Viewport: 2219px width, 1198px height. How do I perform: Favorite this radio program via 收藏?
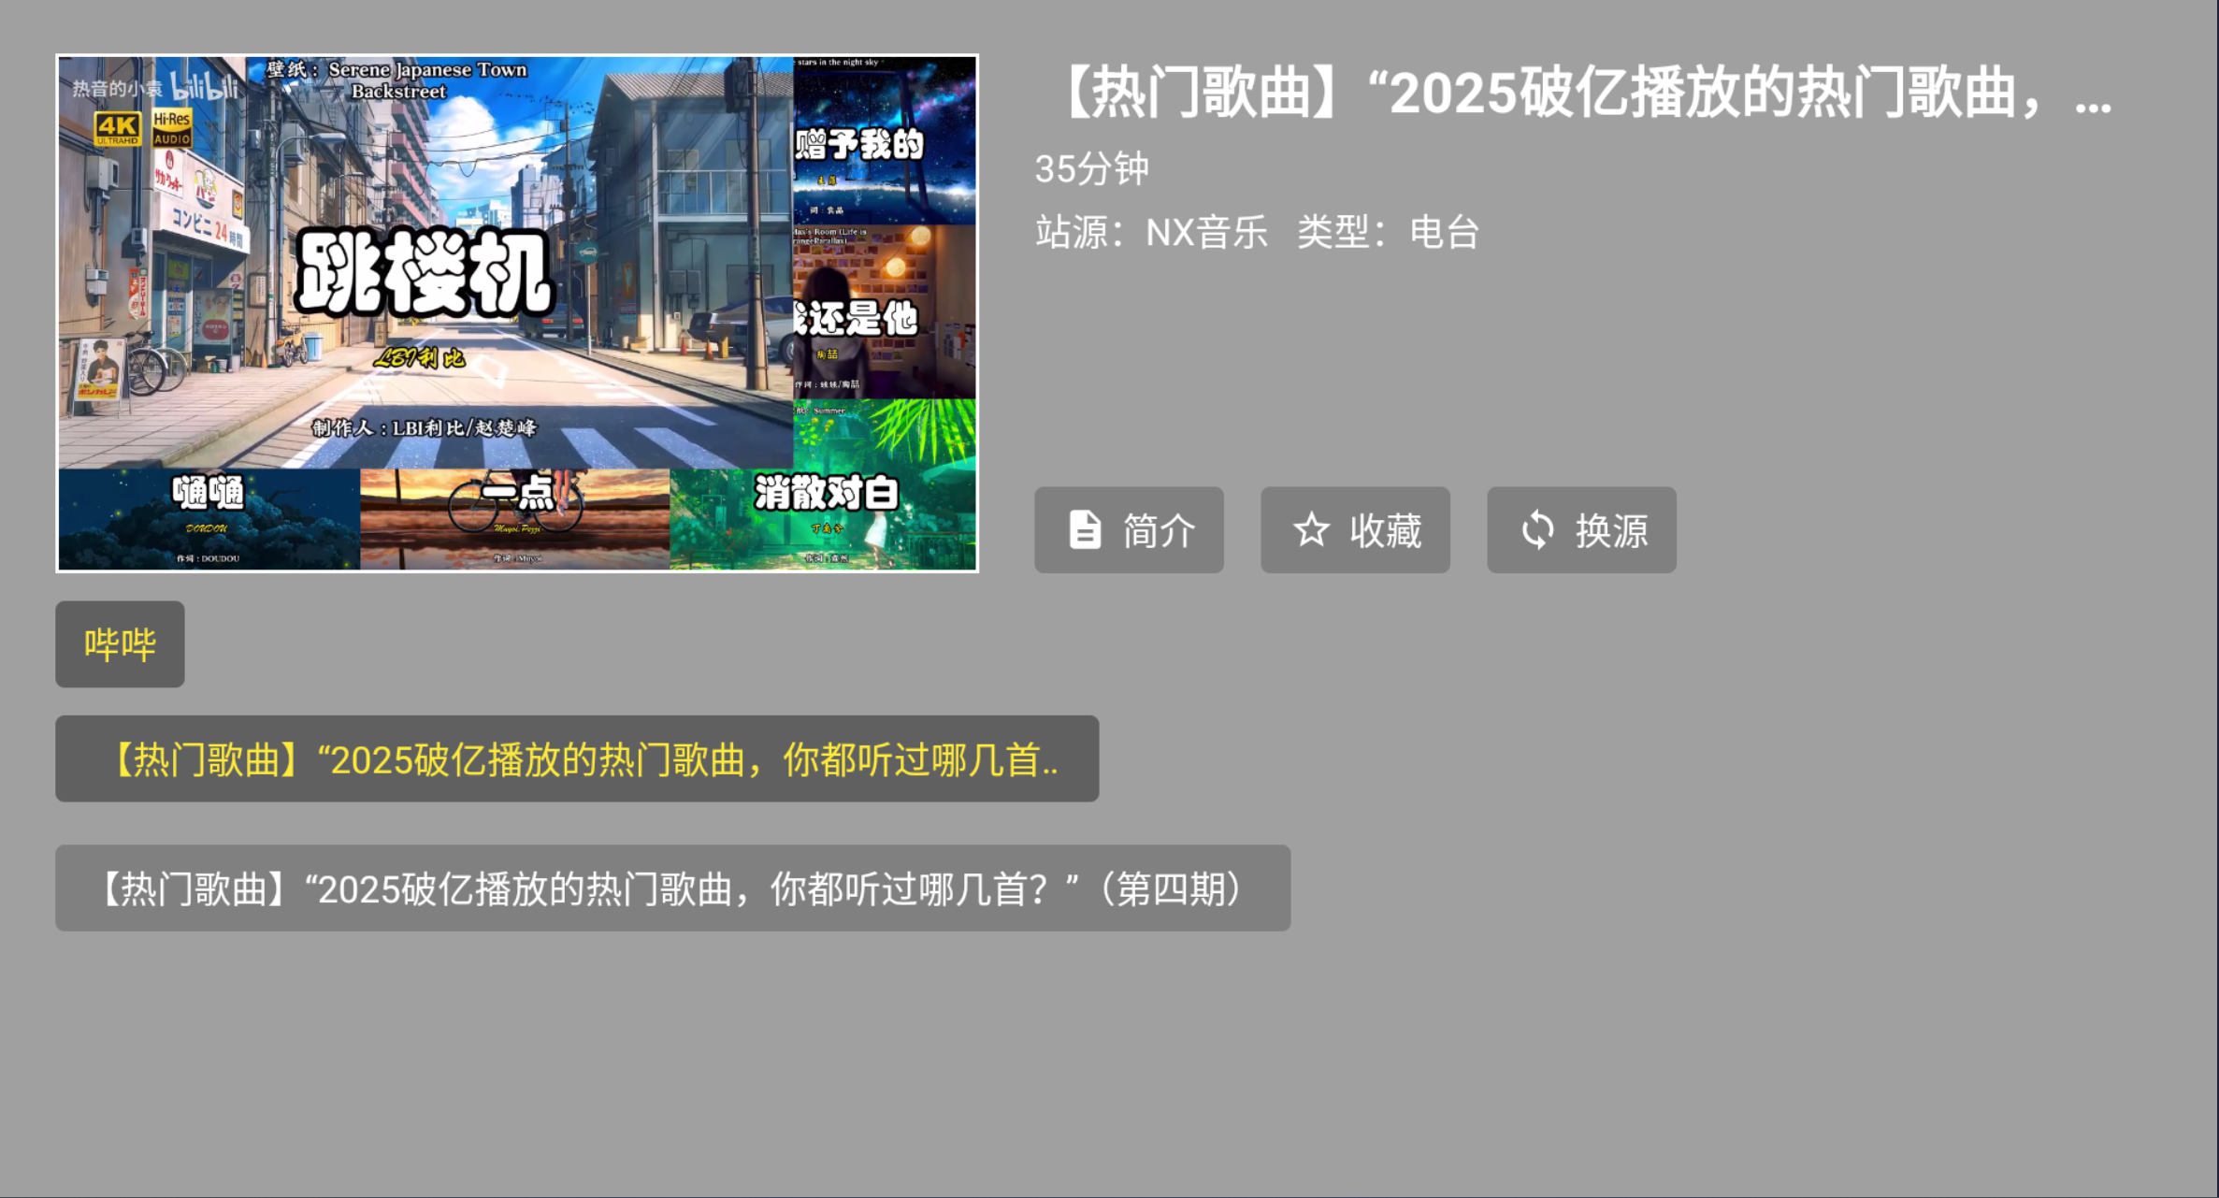[x=1354, y=529]
